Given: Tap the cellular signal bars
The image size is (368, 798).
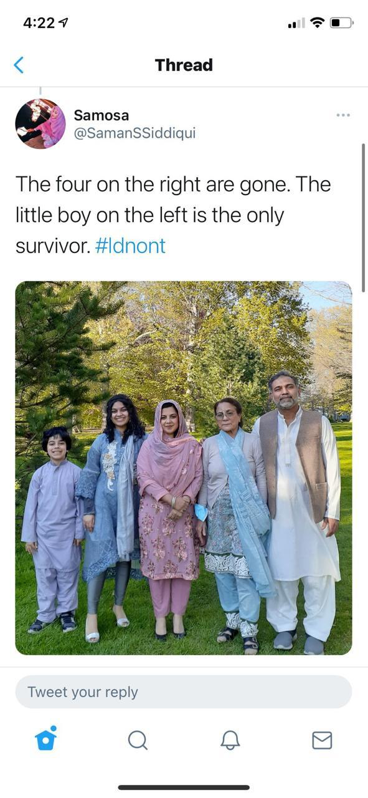Looking at the screenshot, I should pyautogui.click(x=296, y=24).
